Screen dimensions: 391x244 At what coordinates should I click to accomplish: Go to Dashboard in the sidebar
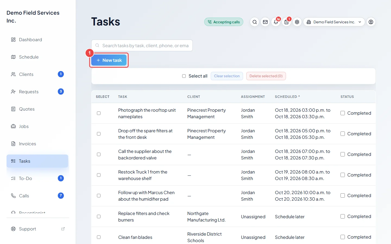(37, 40)
